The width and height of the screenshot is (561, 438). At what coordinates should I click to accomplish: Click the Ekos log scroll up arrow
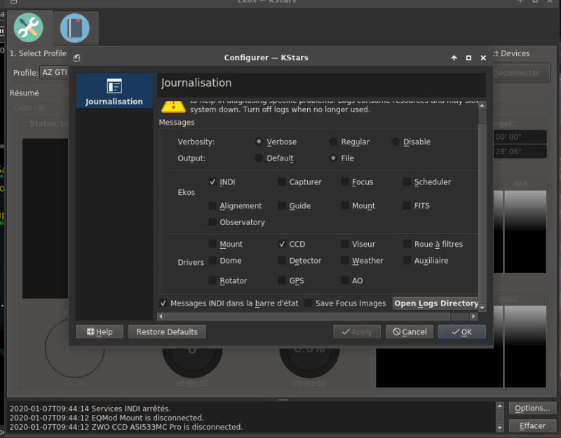coord(500,406)
